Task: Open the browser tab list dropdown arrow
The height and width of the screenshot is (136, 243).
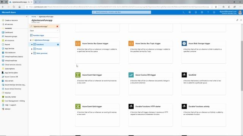Action: click(x=40, y=2)
